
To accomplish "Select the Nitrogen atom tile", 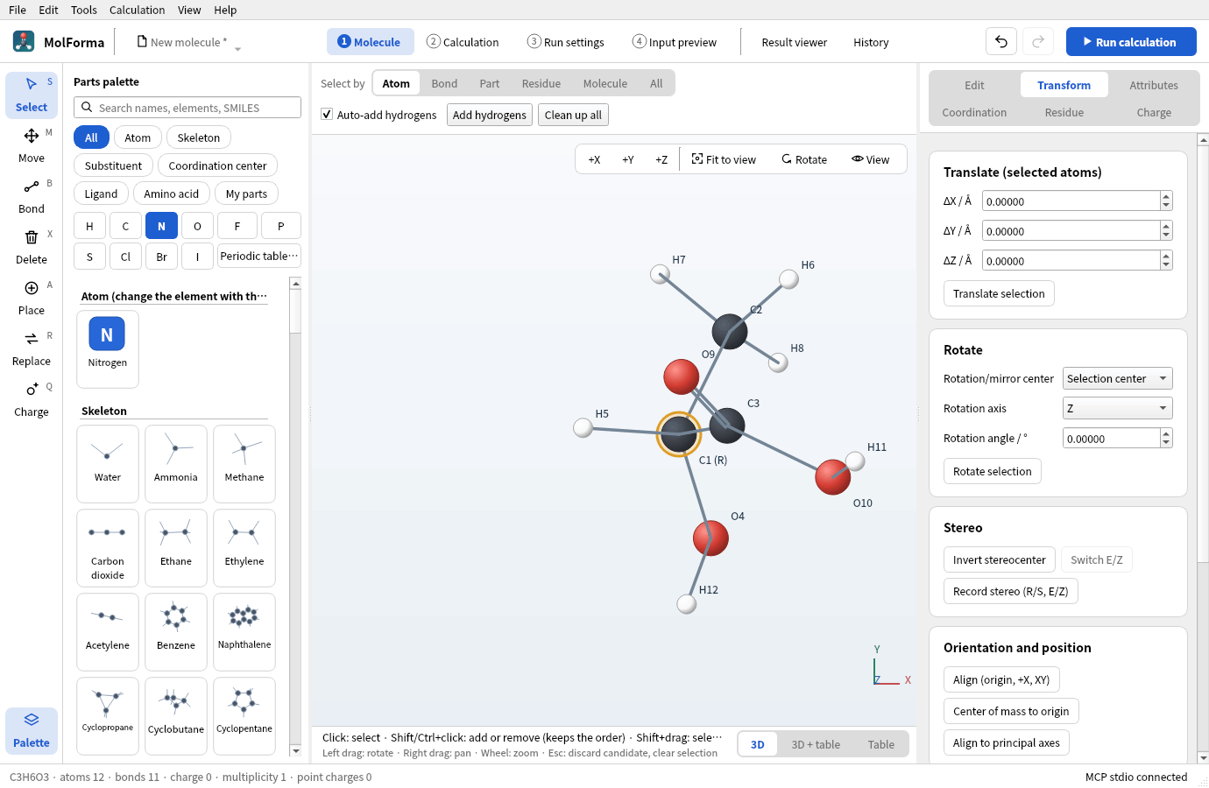I will (108, 348).
